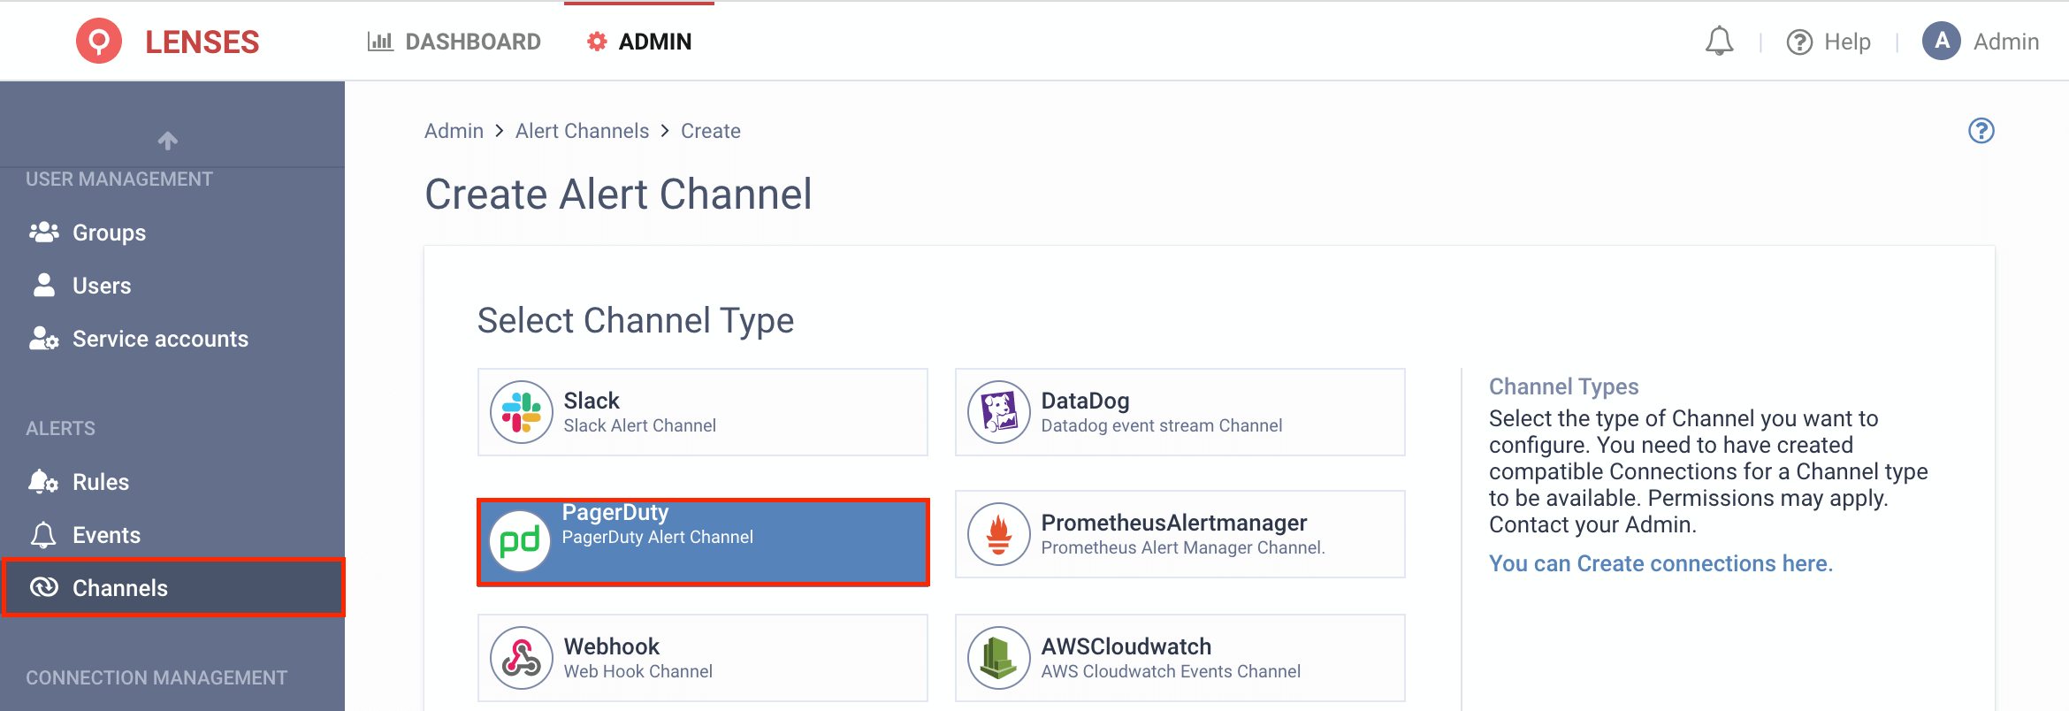This screenshot has height=711, width=2069.
Task: Select the Webhook channel type
Action: coord(703,658)
